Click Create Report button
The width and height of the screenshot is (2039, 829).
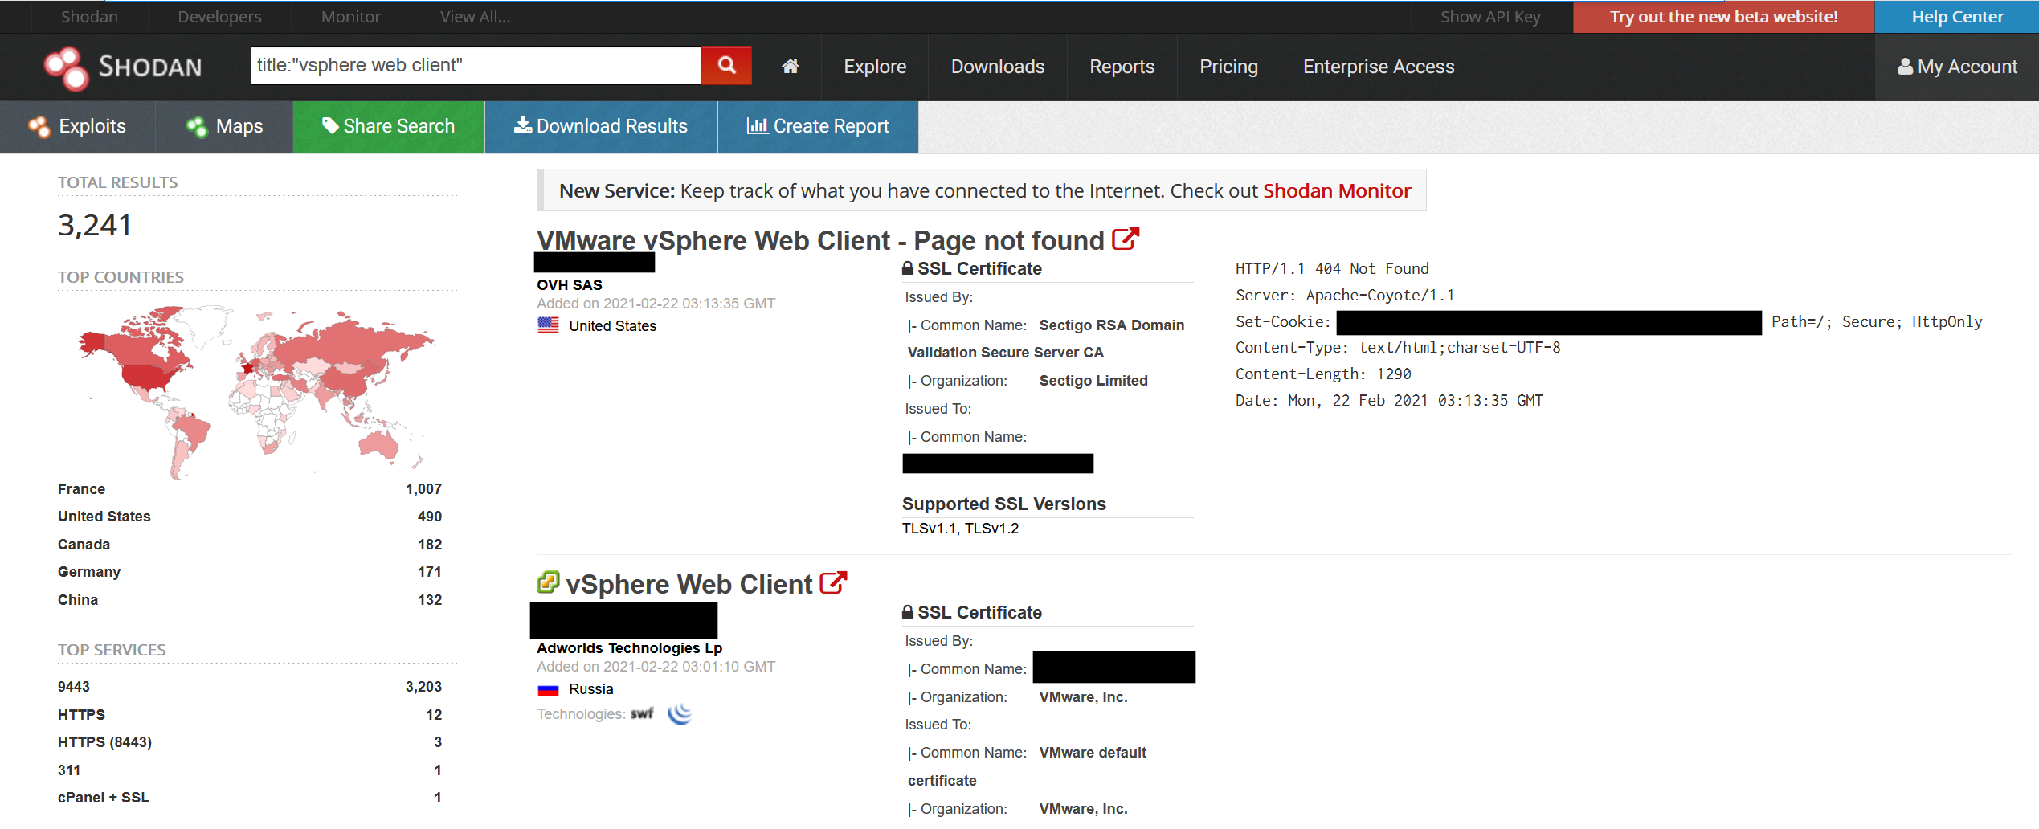[x=818, y=126]
